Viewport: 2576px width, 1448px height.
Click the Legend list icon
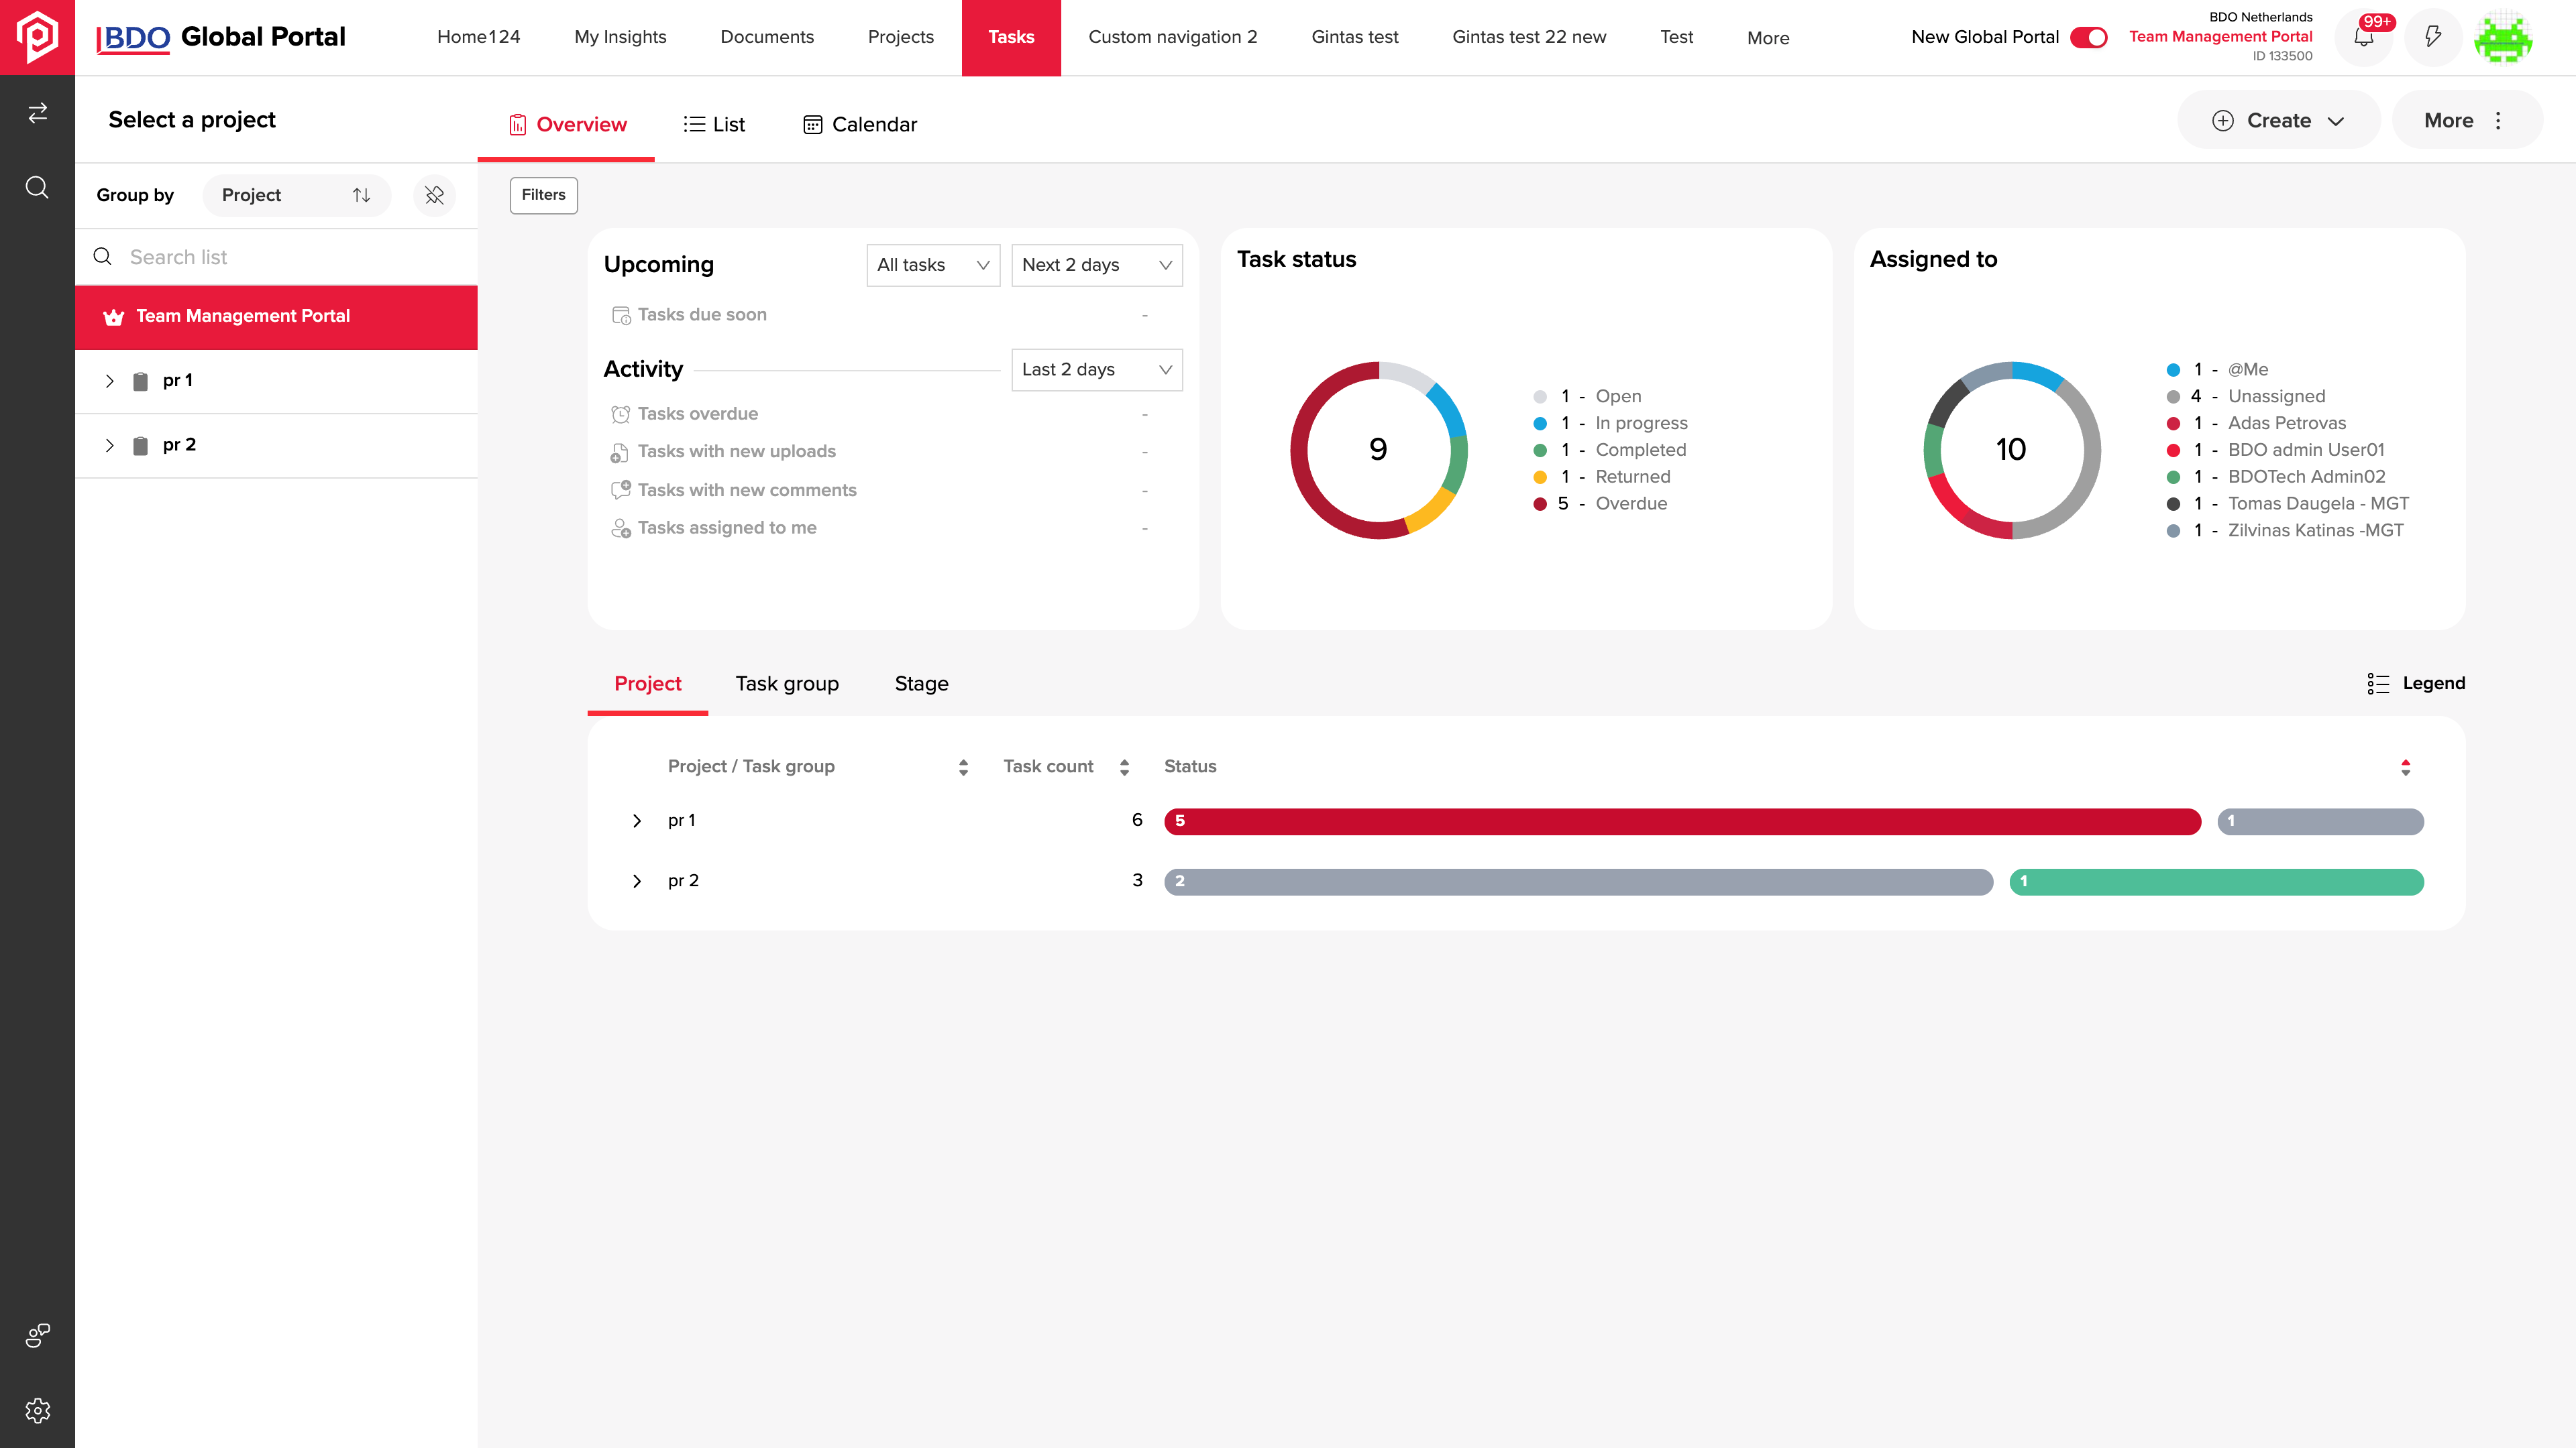click(2378, 684)
